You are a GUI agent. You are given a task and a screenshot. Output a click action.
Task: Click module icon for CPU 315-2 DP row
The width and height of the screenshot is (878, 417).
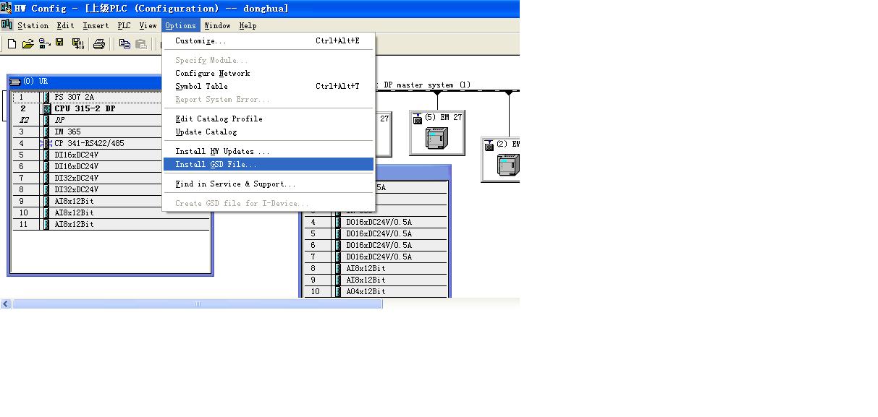(x=46, y=108)
